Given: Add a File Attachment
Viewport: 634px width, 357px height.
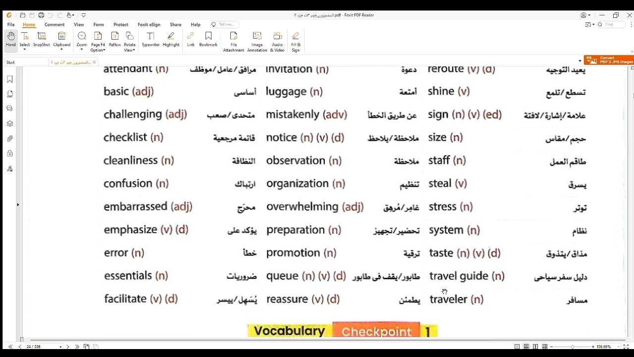Looking at the screenshot, I should 234,42.
